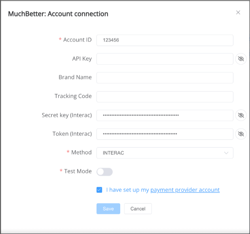Image resolution: width=250 pixels, height=234 pixels.
Task: Cancel the account connection form
Action: pyautogui.click(x=138, y=209)
